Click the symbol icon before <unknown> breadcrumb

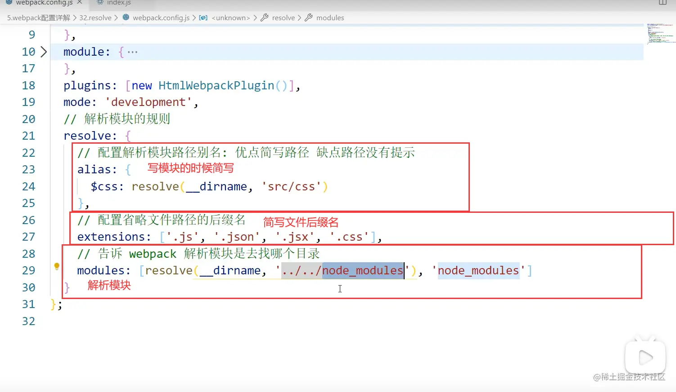203,18
